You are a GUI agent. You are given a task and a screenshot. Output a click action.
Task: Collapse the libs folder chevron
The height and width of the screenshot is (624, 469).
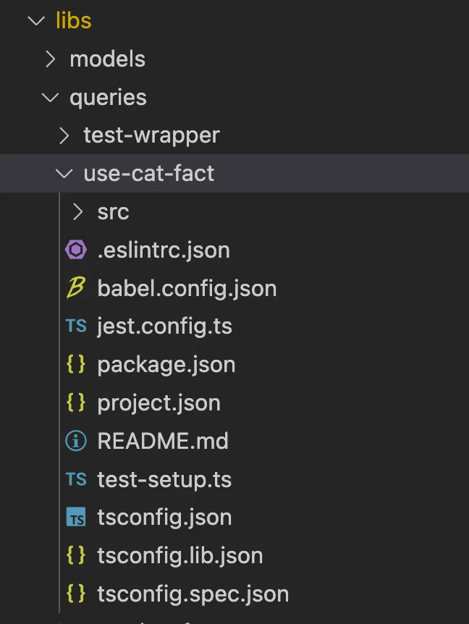[35, 21]
